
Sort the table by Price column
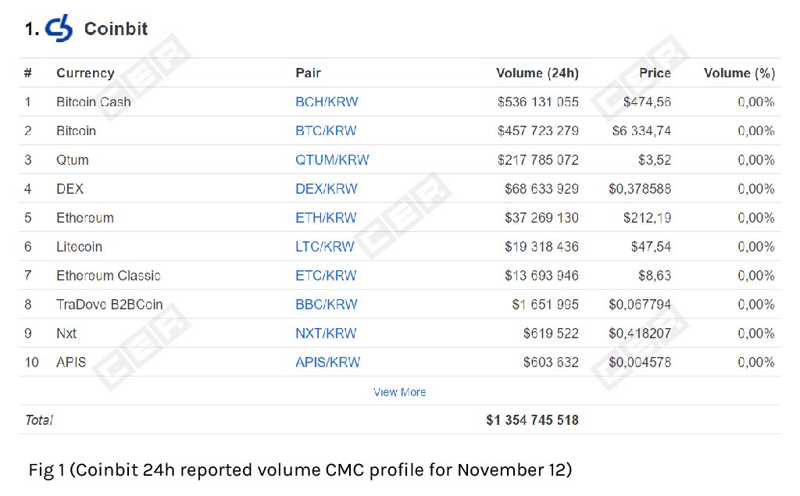(655, 73)
